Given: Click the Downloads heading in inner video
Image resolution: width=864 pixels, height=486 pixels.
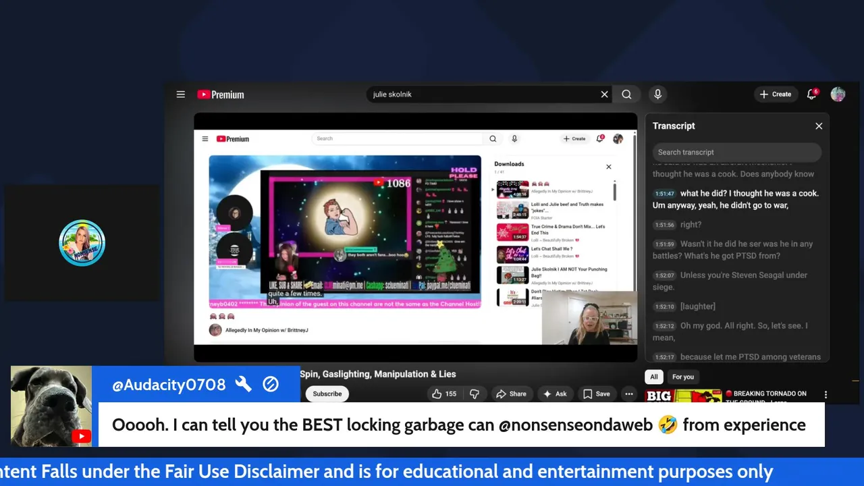Looking at the screenshot, I should [509, 164].
